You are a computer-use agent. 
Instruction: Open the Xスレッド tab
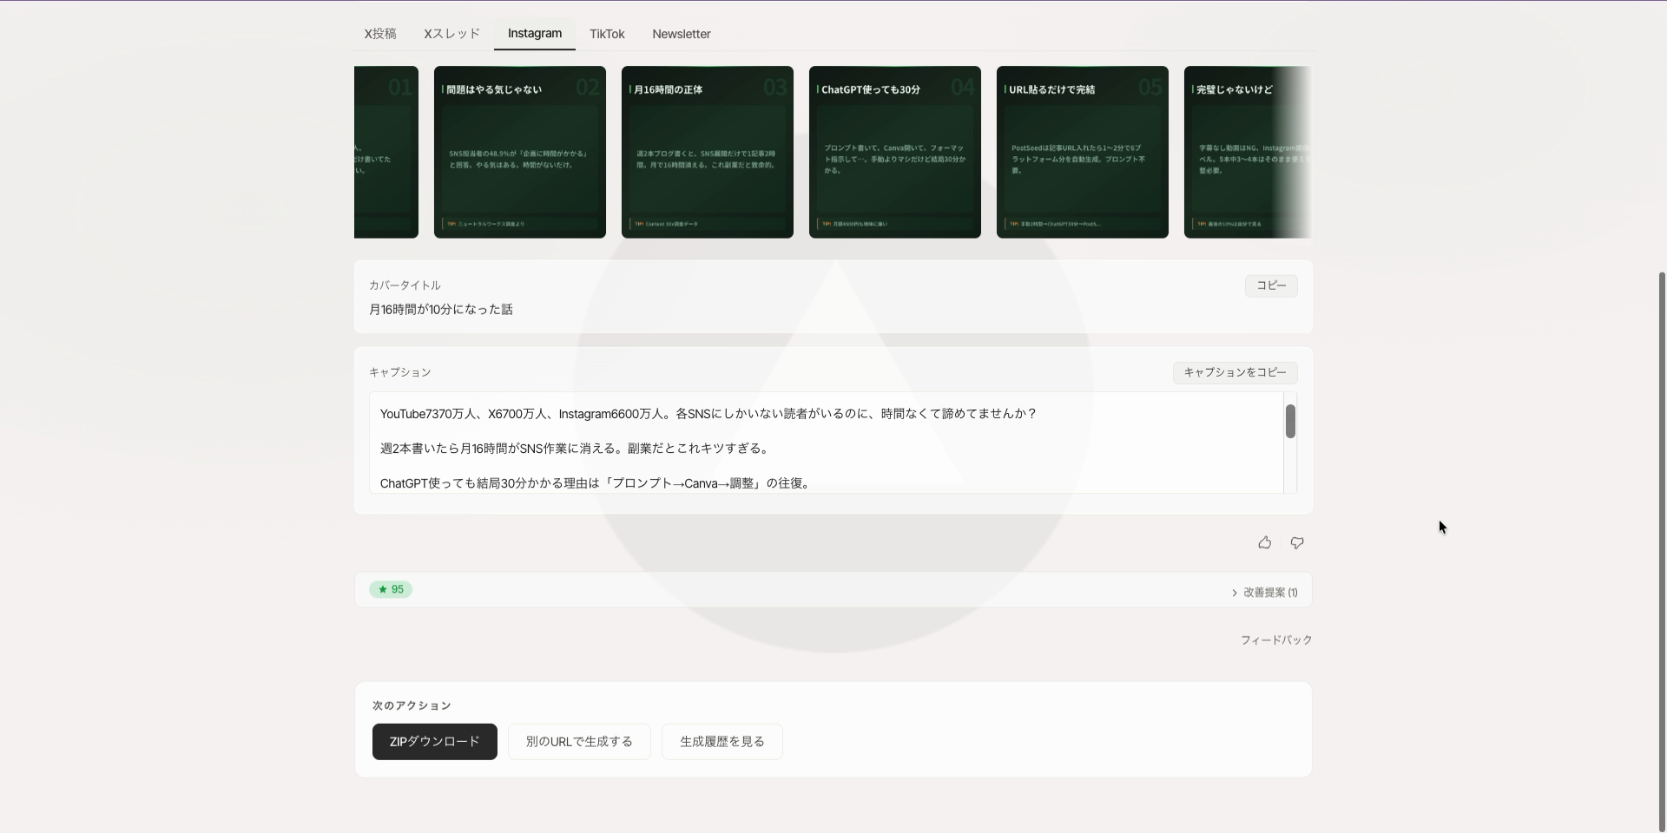pos(451,34)
